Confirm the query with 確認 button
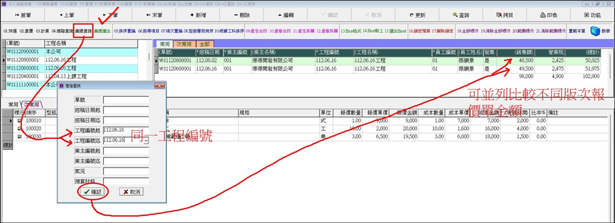This screenshot has width=615, height=223. click(93, 192)
